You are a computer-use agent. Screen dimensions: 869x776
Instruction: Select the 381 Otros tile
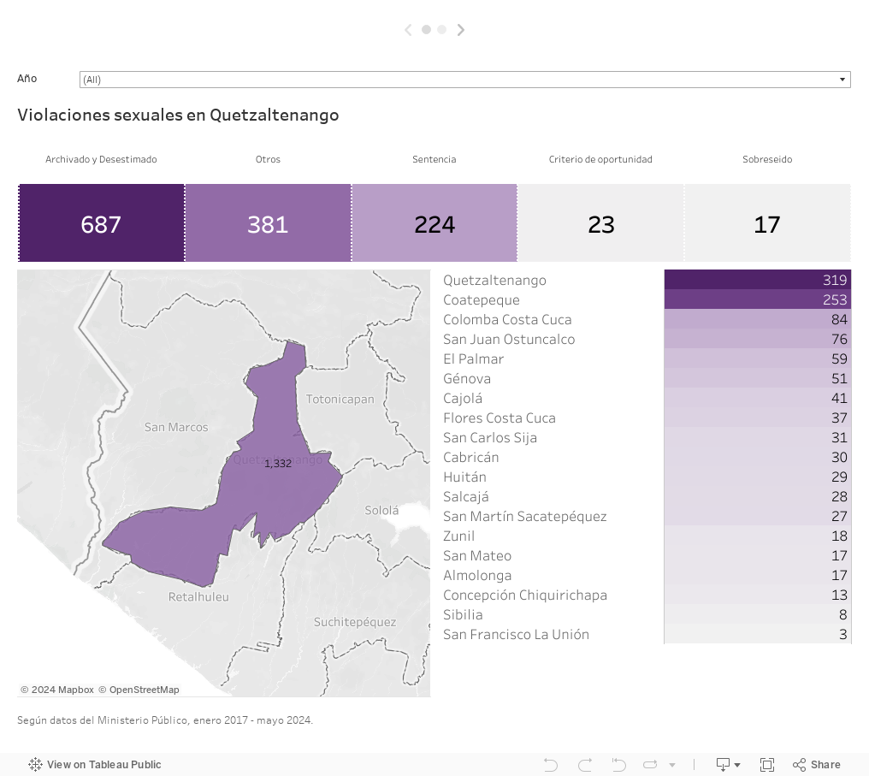click(x=268, y=223)
